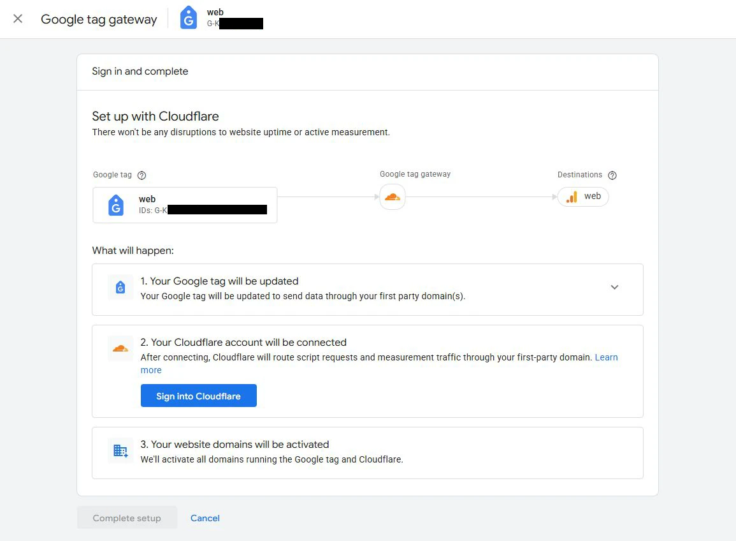This screenshot has height=541, width=736.
Task: Click the Google tag icon in step 1
Action: point(120,288)
